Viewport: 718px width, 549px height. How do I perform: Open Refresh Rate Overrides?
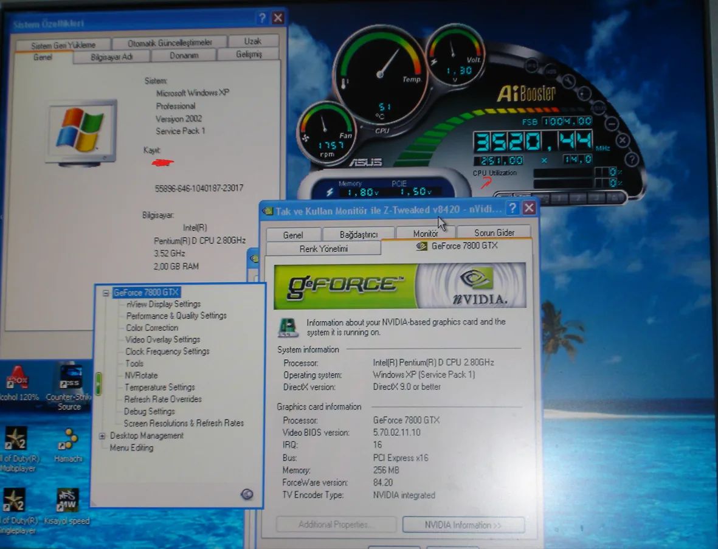pyautogui.click(x=163, y=399)
